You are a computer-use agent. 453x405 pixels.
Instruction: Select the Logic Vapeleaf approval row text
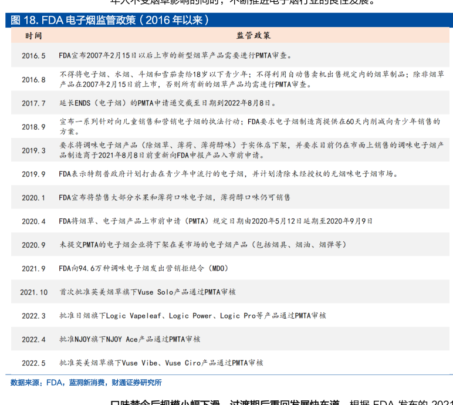pos(192,316)
